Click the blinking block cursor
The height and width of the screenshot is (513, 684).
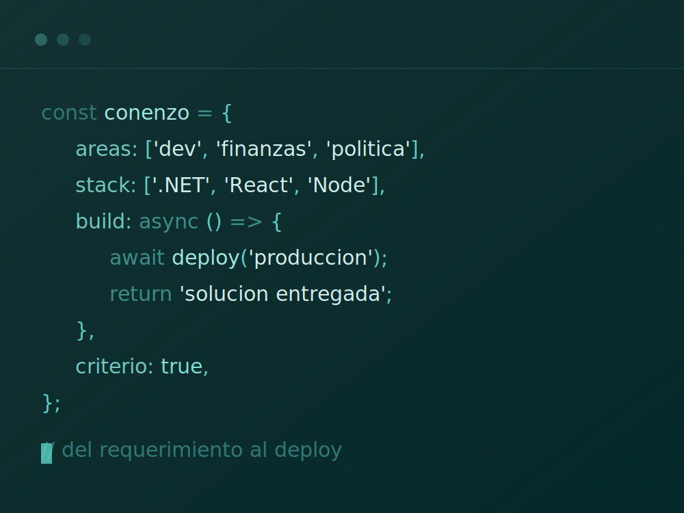click(x=47, y=453)
